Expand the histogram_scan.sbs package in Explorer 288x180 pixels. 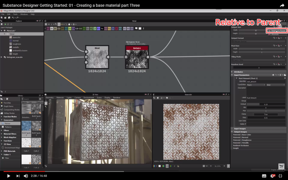[2, 57]
